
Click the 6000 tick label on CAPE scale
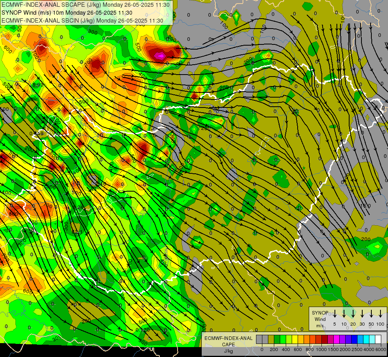point(381,349)
